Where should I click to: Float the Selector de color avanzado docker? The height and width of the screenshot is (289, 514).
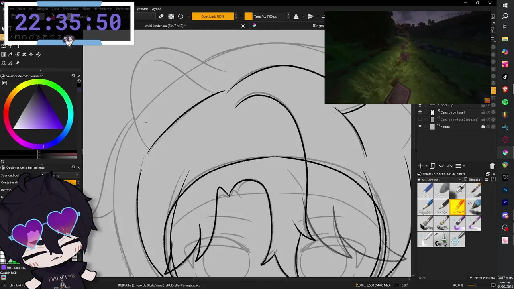click(73, 76)
